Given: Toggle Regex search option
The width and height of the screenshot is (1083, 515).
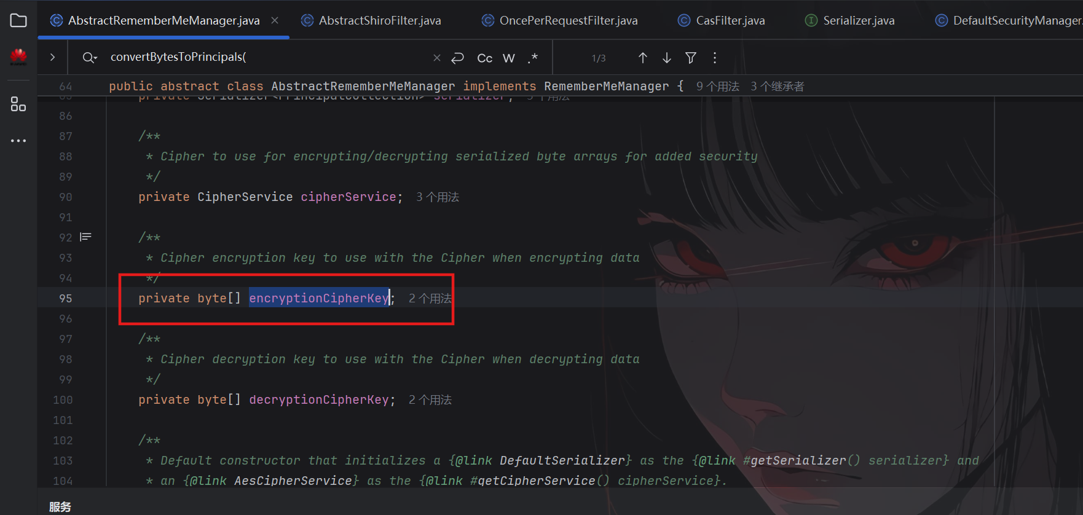Looking at the screenshot, I should coord(533,58).
